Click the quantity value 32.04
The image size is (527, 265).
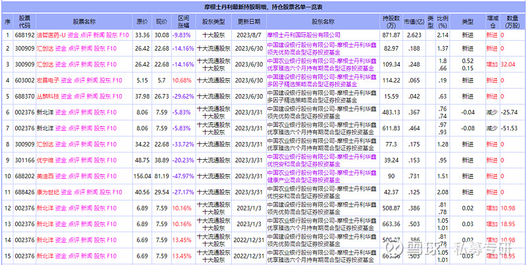[x=508, y=64]
